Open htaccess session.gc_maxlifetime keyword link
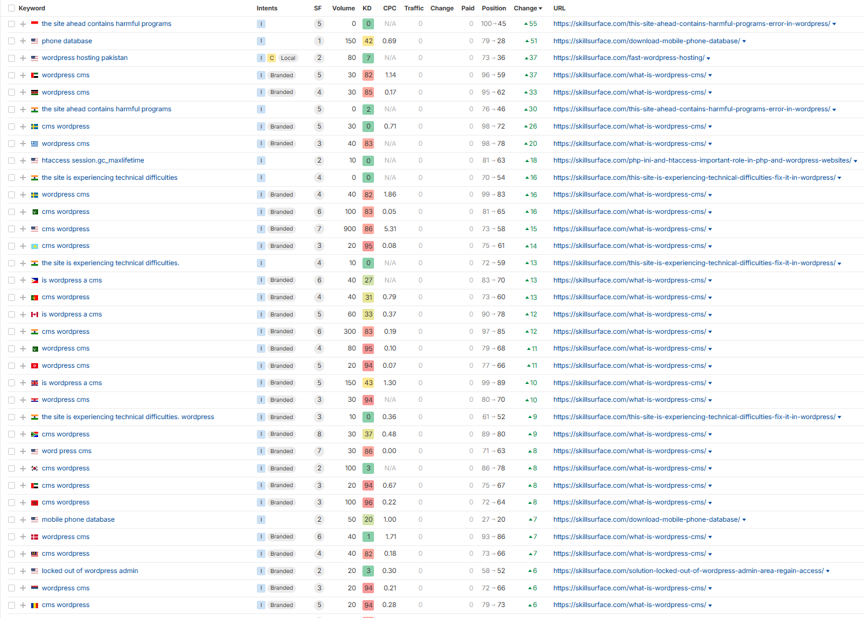The image size is (864, 618). tap(93, 160)
